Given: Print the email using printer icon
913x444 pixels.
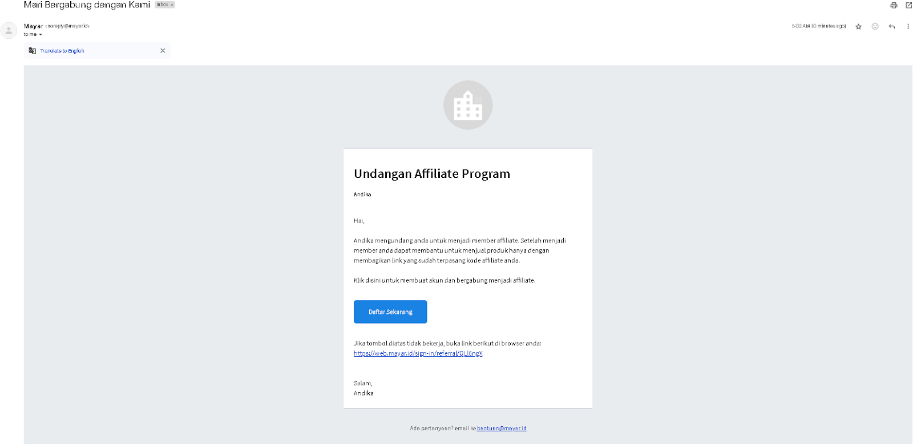Looking at the screenshot, I should pyautogui.click(x=894, y=5).
